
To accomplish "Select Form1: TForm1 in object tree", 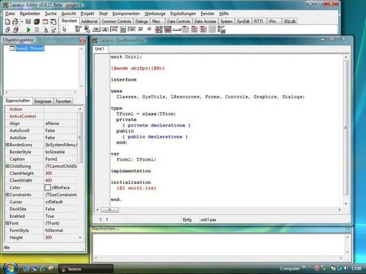I will (x=29, y=48).
